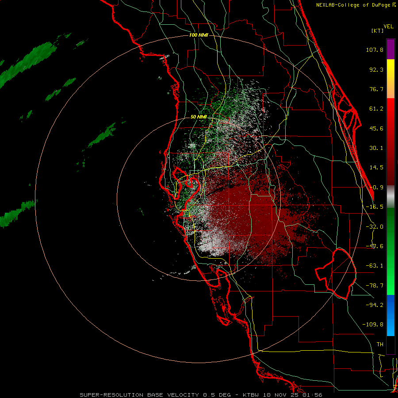Click the Lake Okeechobee outline on the map

point(336,274)
